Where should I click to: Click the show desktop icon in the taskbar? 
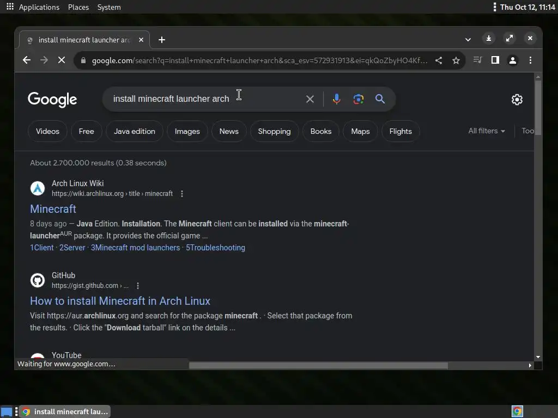(x=7, y=411)
